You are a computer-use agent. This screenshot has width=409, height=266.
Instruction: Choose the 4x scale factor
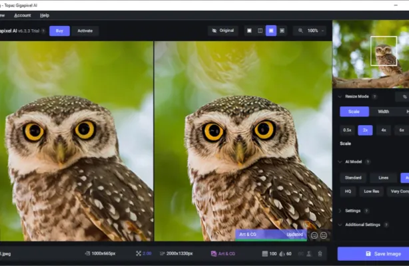point(384,130)
